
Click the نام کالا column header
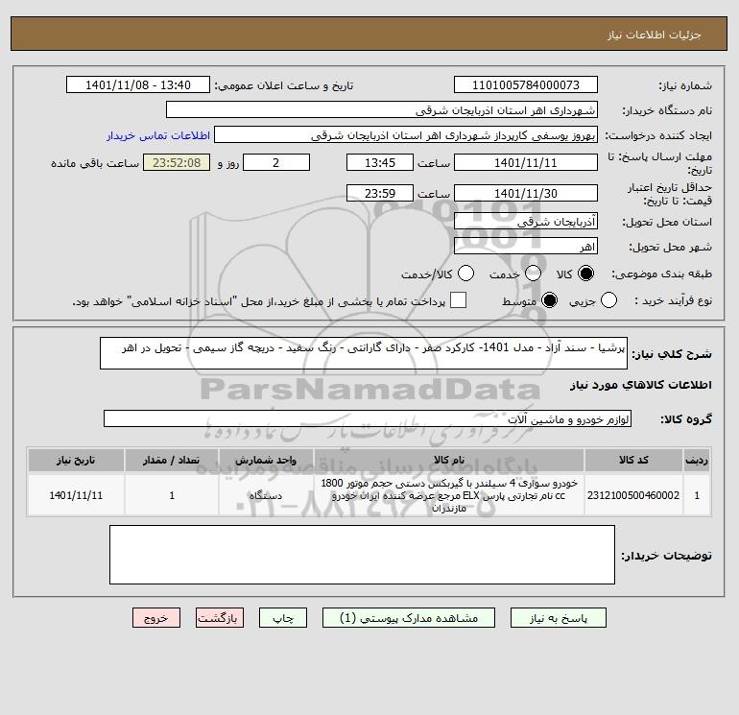[449, 461]
